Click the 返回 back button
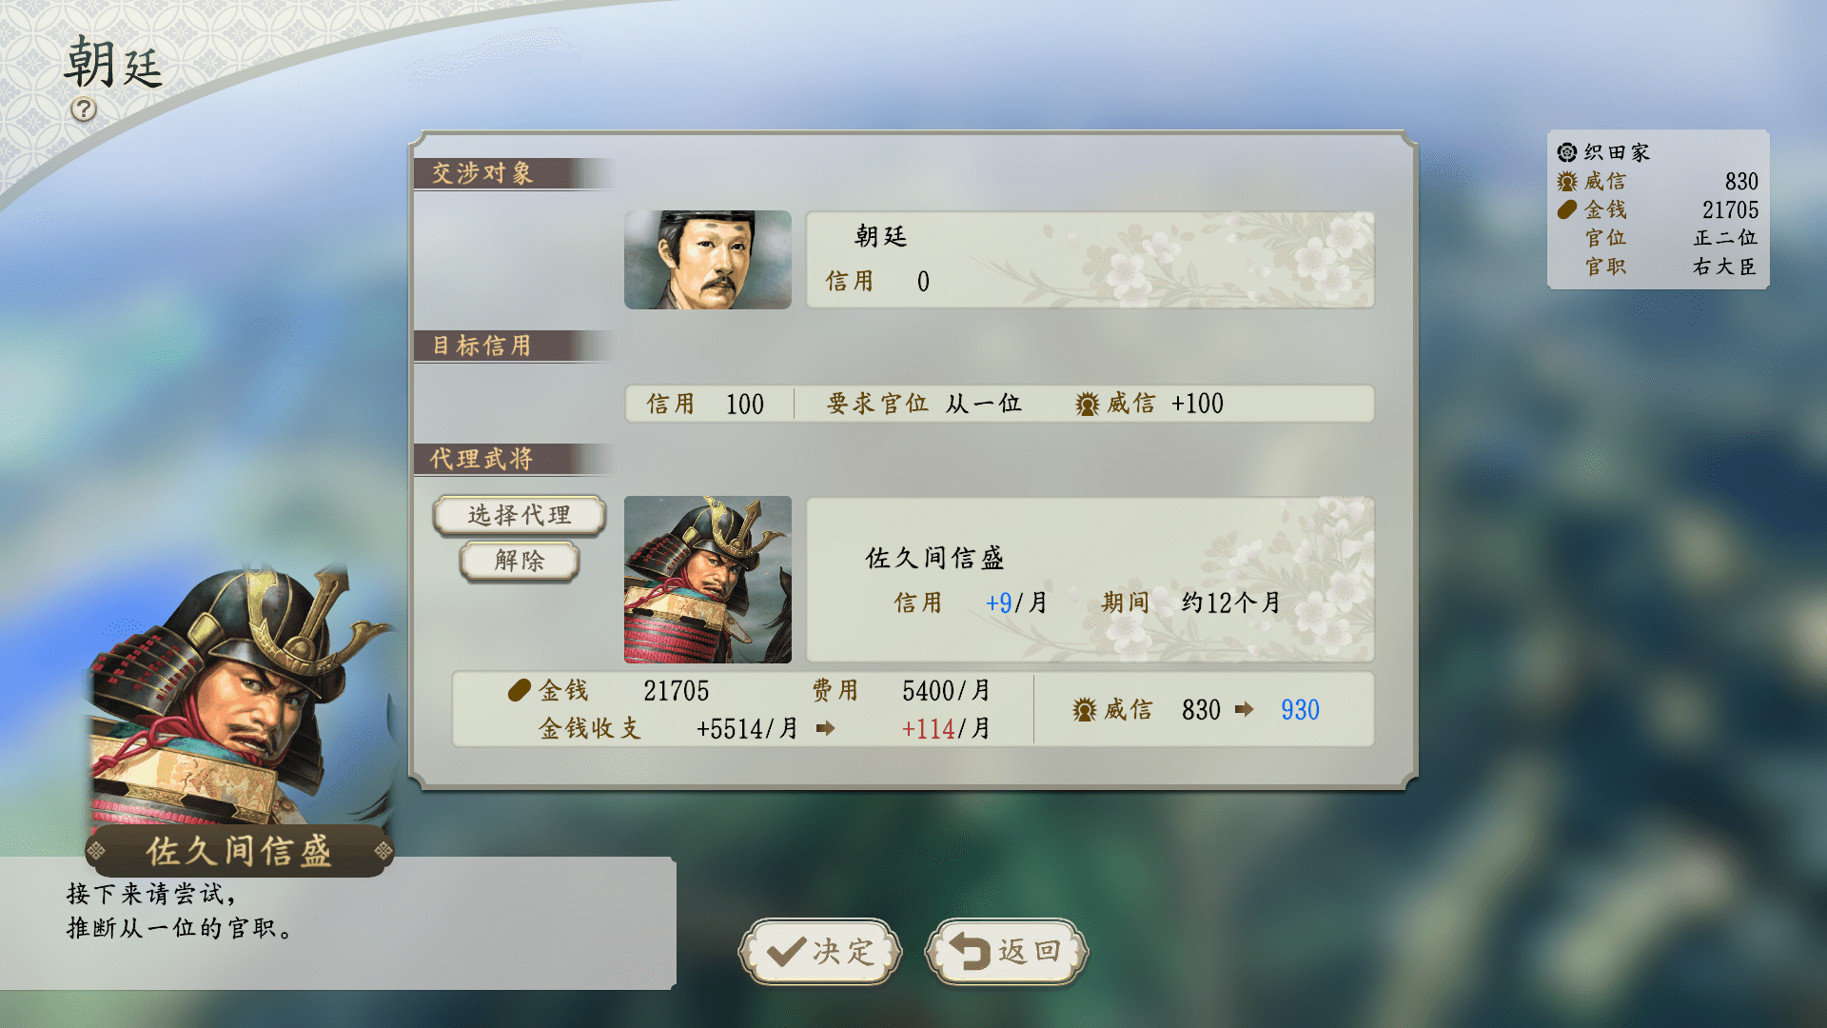The height and width of the screenshot is (1028, 1827). 1006,951
